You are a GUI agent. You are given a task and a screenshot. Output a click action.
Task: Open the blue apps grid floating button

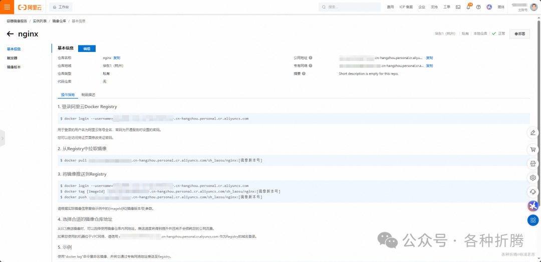tap(532, 220)
